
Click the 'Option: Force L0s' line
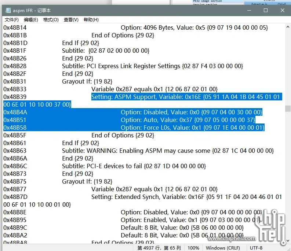pyautogui.click(x=192, y=128)
